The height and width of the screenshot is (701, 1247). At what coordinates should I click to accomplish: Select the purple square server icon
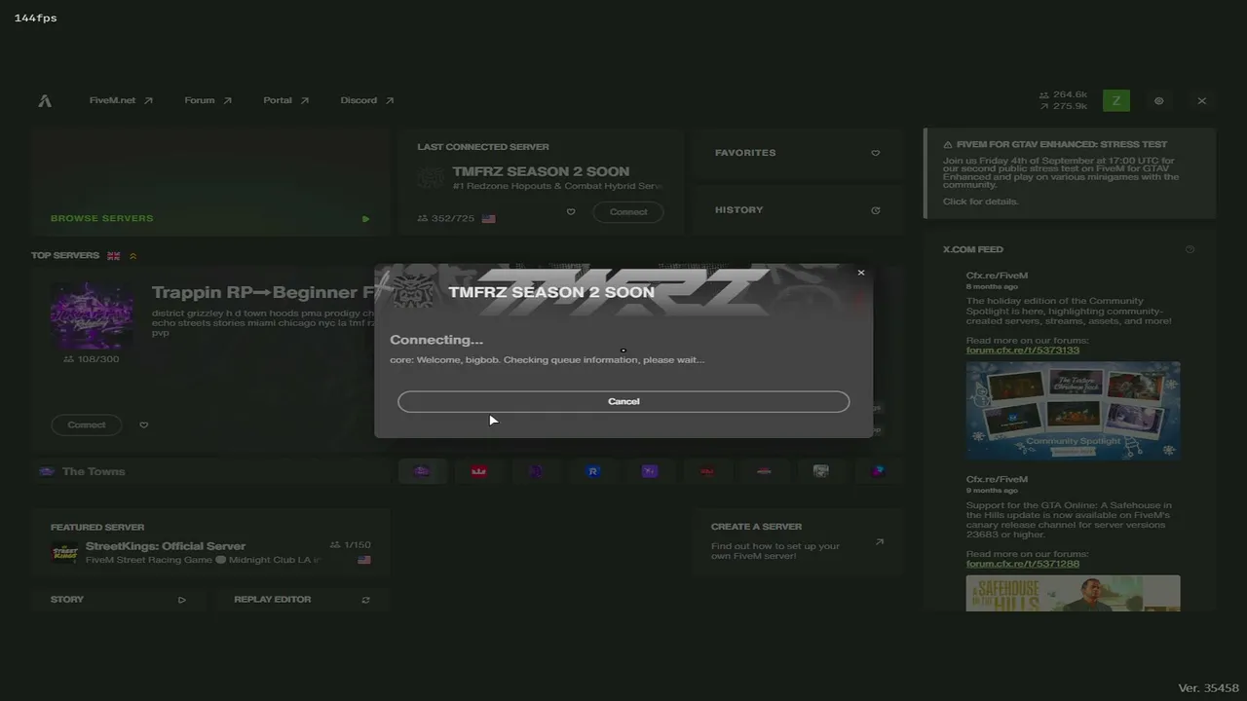(x=650, y=471)
